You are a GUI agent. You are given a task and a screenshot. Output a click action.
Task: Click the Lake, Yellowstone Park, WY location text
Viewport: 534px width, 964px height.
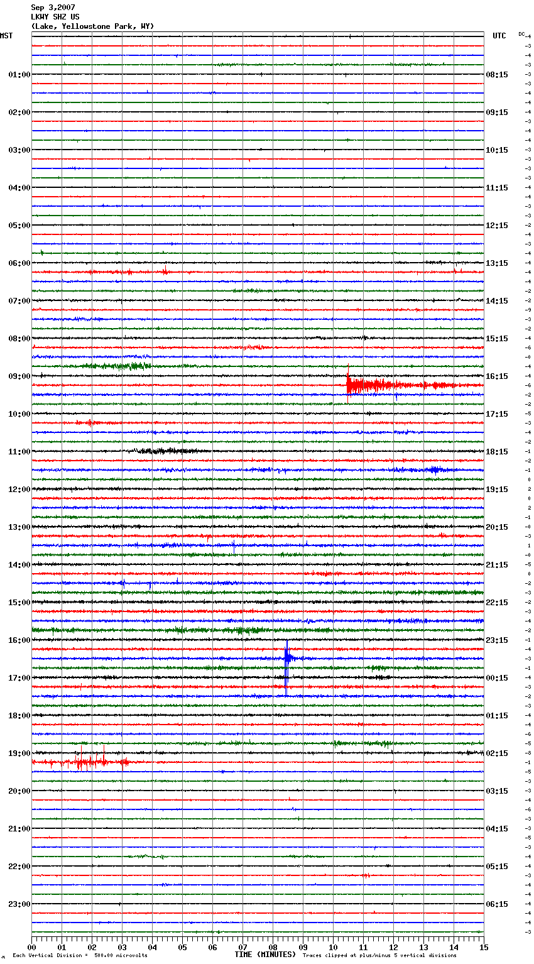92,26
